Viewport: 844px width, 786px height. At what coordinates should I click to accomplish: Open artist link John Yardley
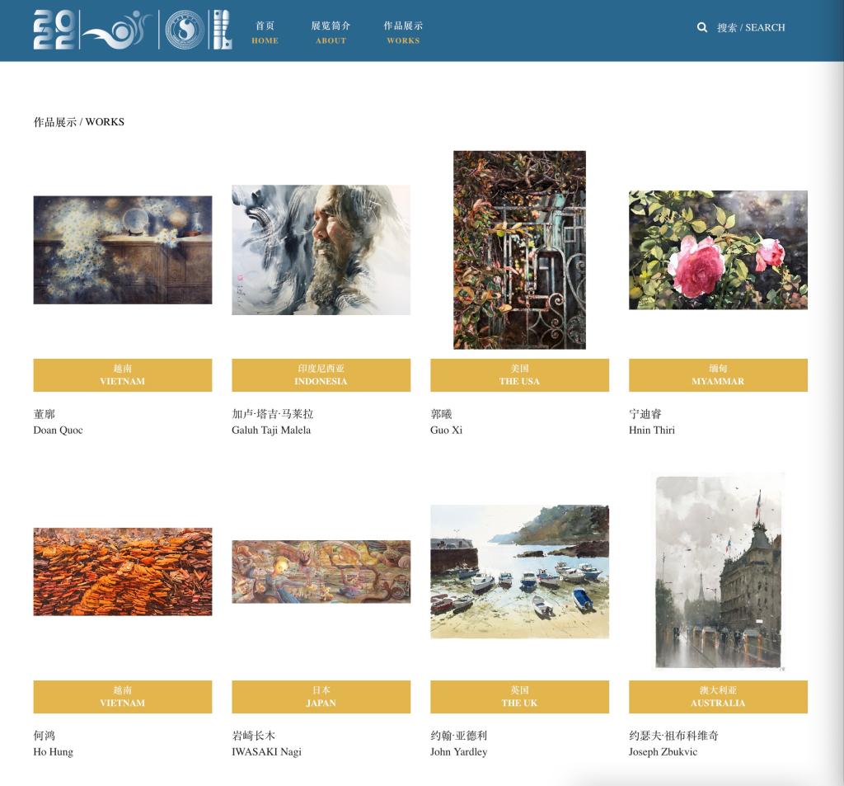[x=459, y=751]
